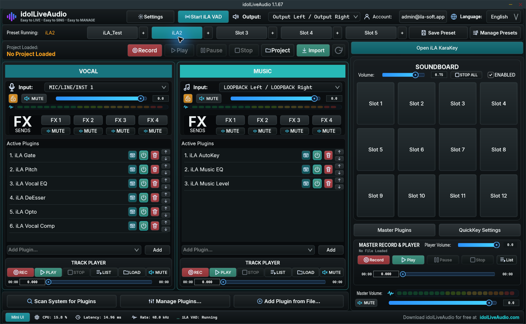Click the Account email field
The image size is (526, 324).
[x=423, y=17]
